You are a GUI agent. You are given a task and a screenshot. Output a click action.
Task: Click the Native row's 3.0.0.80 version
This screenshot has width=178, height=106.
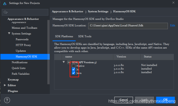click(119, 65)
